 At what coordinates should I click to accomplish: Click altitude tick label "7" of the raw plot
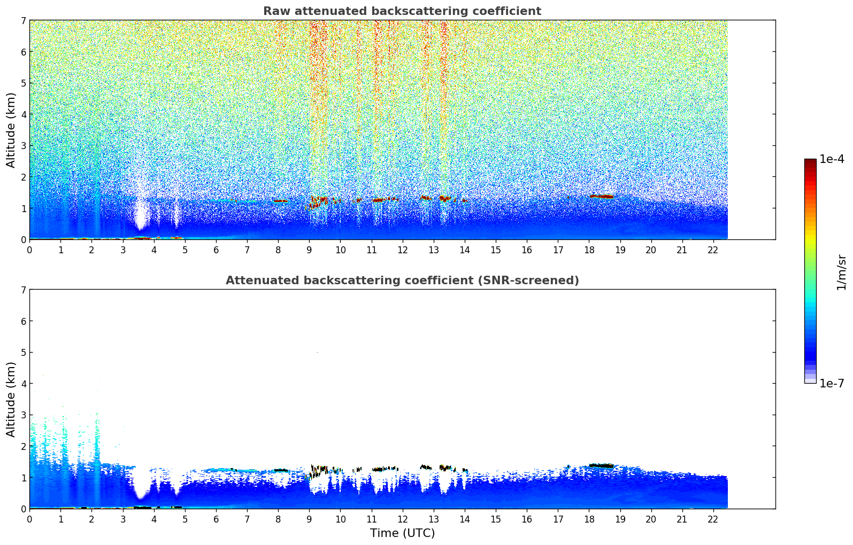point(24,21)
